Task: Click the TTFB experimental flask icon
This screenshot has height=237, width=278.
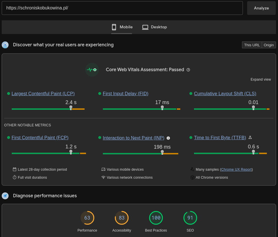Action: [250, 138]
